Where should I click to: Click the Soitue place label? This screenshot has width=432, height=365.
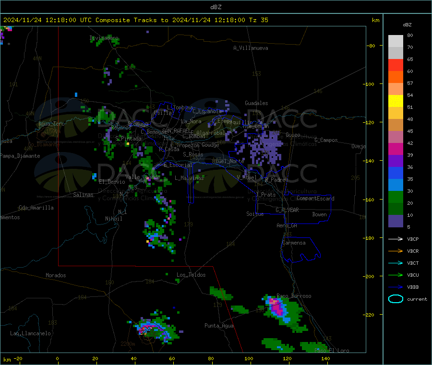[x=255, y=214]
